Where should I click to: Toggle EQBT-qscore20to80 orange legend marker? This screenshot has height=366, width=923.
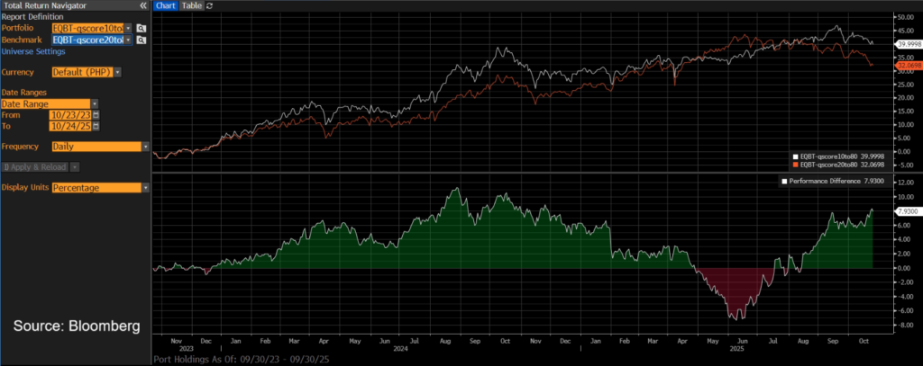(x=793, y=165)
